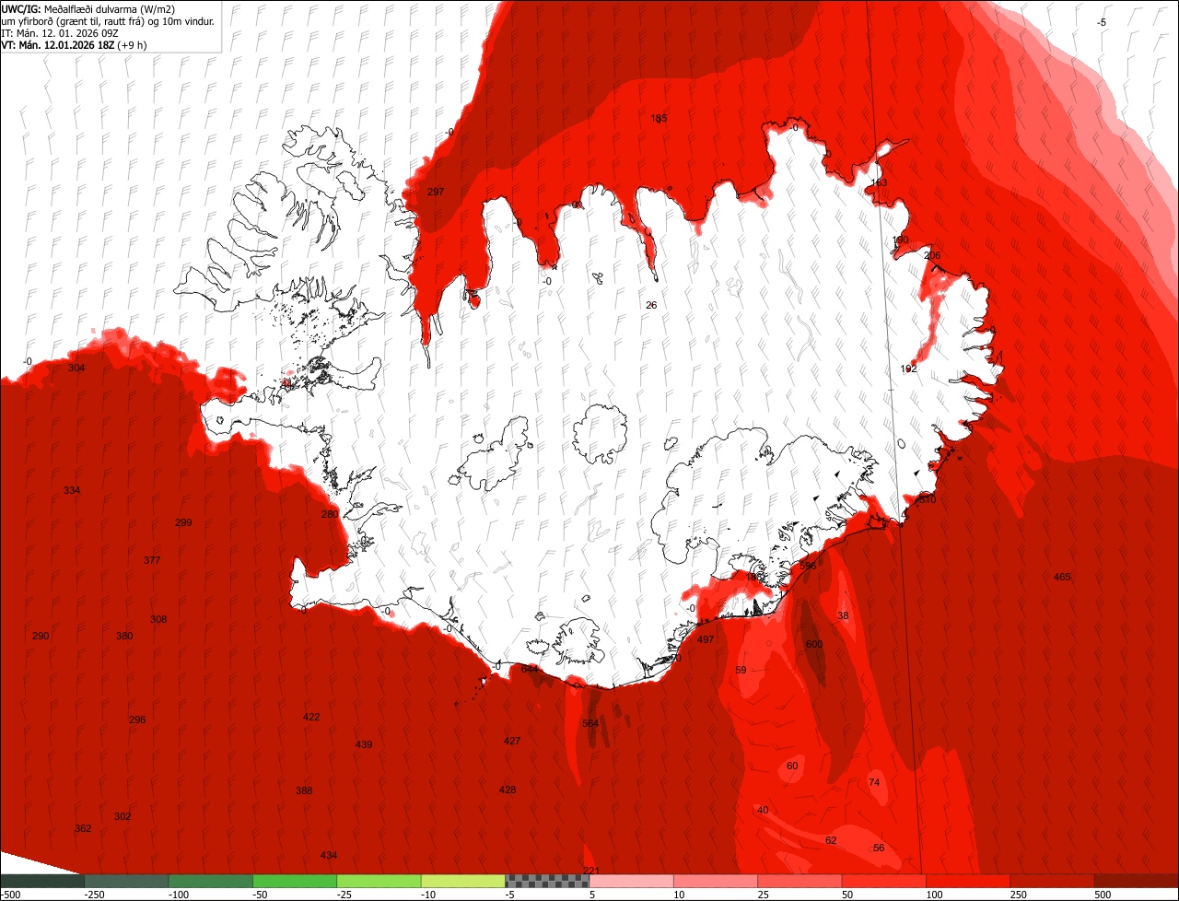Click the map value '434' near the bottom edge
The width and height of the screenshot is (1179, 901).
(329, 855)
